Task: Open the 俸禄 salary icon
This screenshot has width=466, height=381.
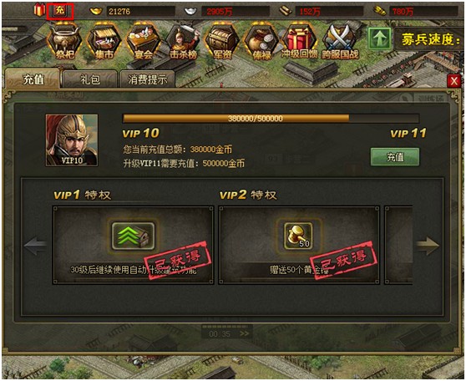Action: click(x=261, y=41)
